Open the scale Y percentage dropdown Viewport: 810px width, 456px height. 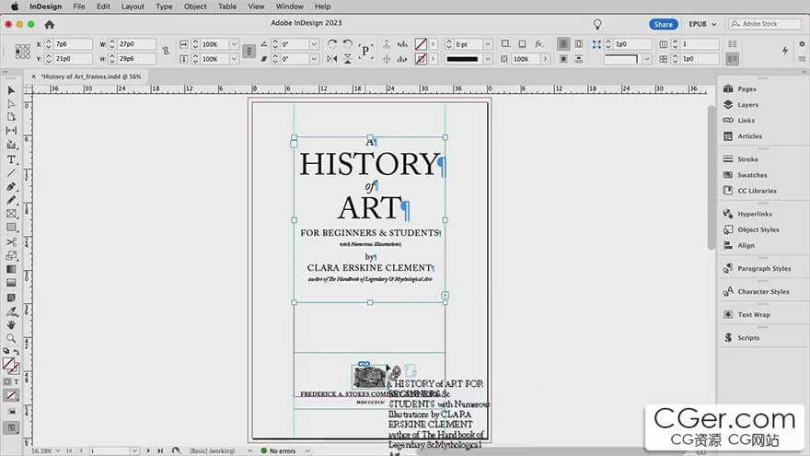point(234,59)
